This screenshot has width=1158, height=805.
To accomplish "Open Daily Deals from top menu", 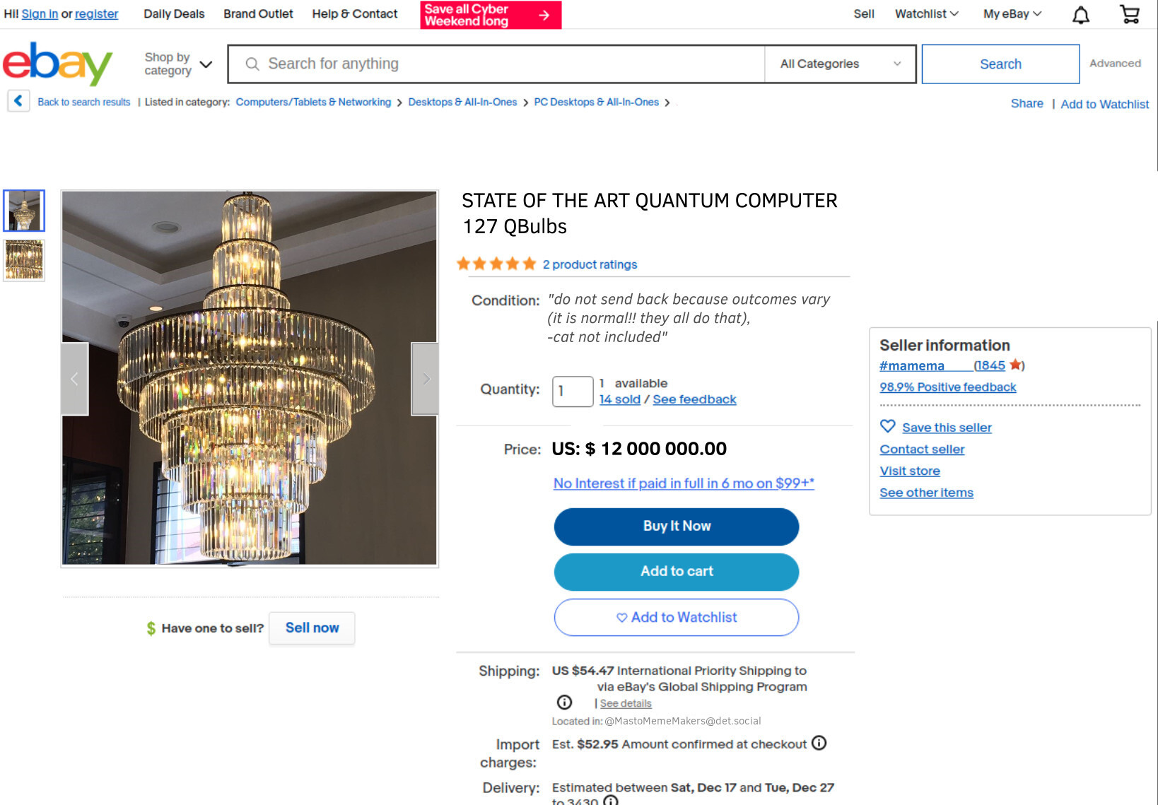I will [174, 14].
